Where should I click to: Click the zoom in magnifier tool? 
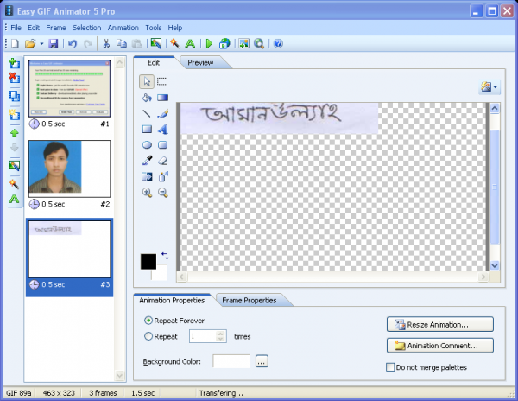click(x=147, y=193)
